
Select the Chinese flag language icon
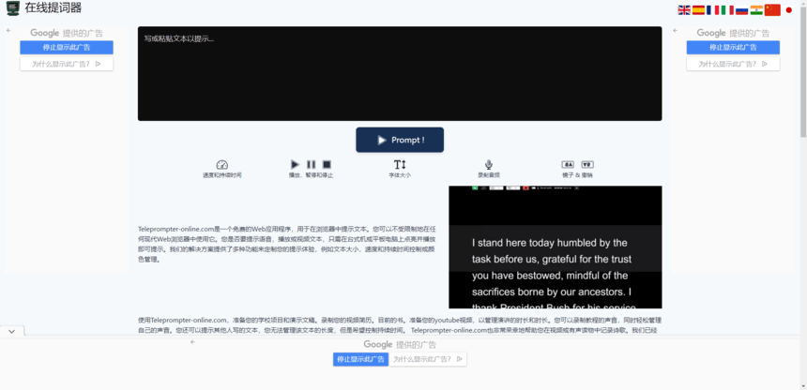pyautogui.click(x=772, y=9)
